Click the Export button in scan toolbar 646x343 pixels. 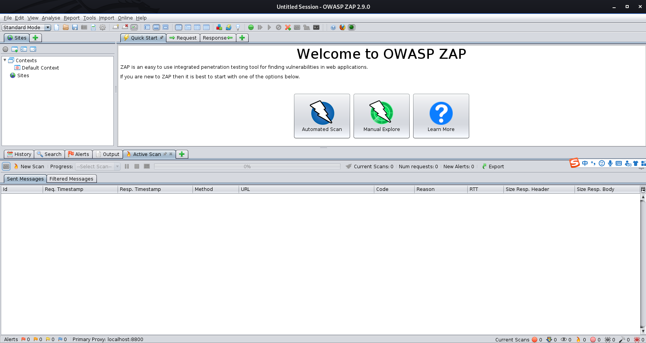493,166
